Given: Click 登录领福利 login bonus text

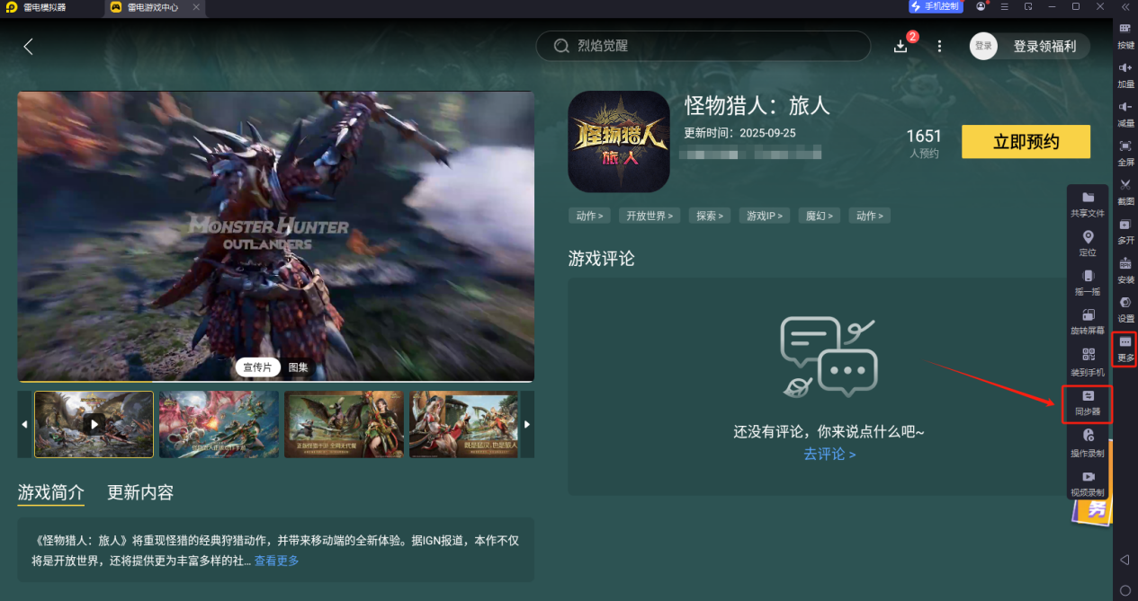Looking at the screenshot, I should 1044,47.
